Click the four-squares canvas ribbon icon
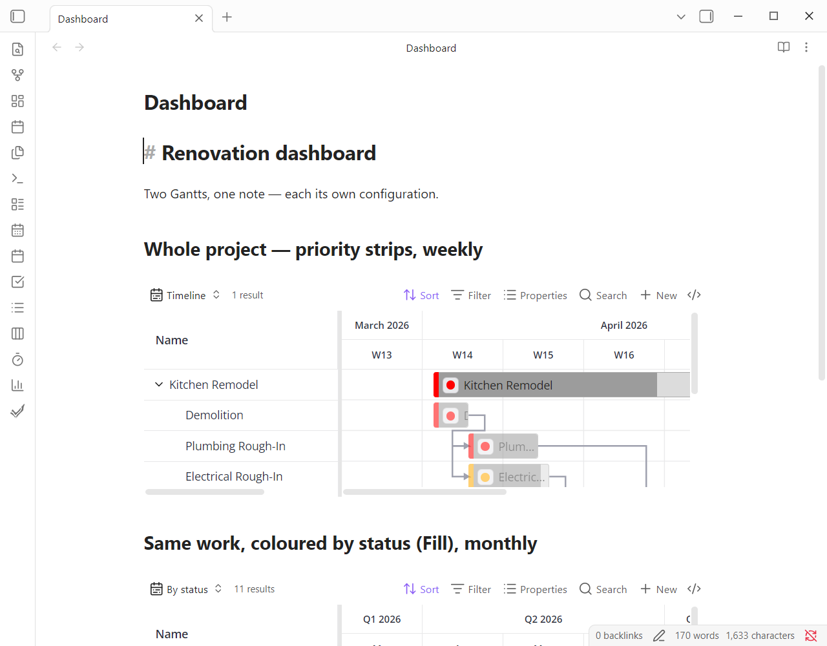This screenshot has height=646, width=827. coord(18,101)
